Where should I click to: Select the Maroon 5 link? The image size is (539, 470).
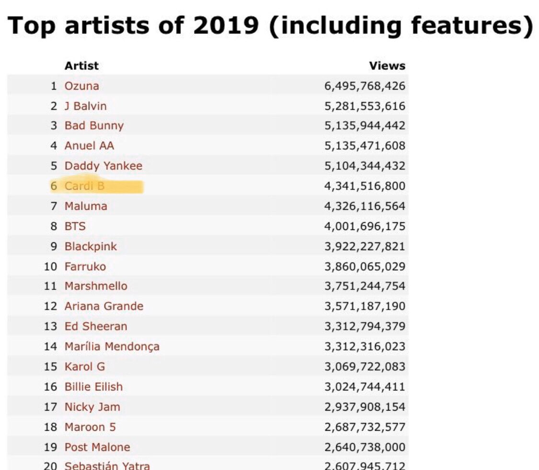91,427
